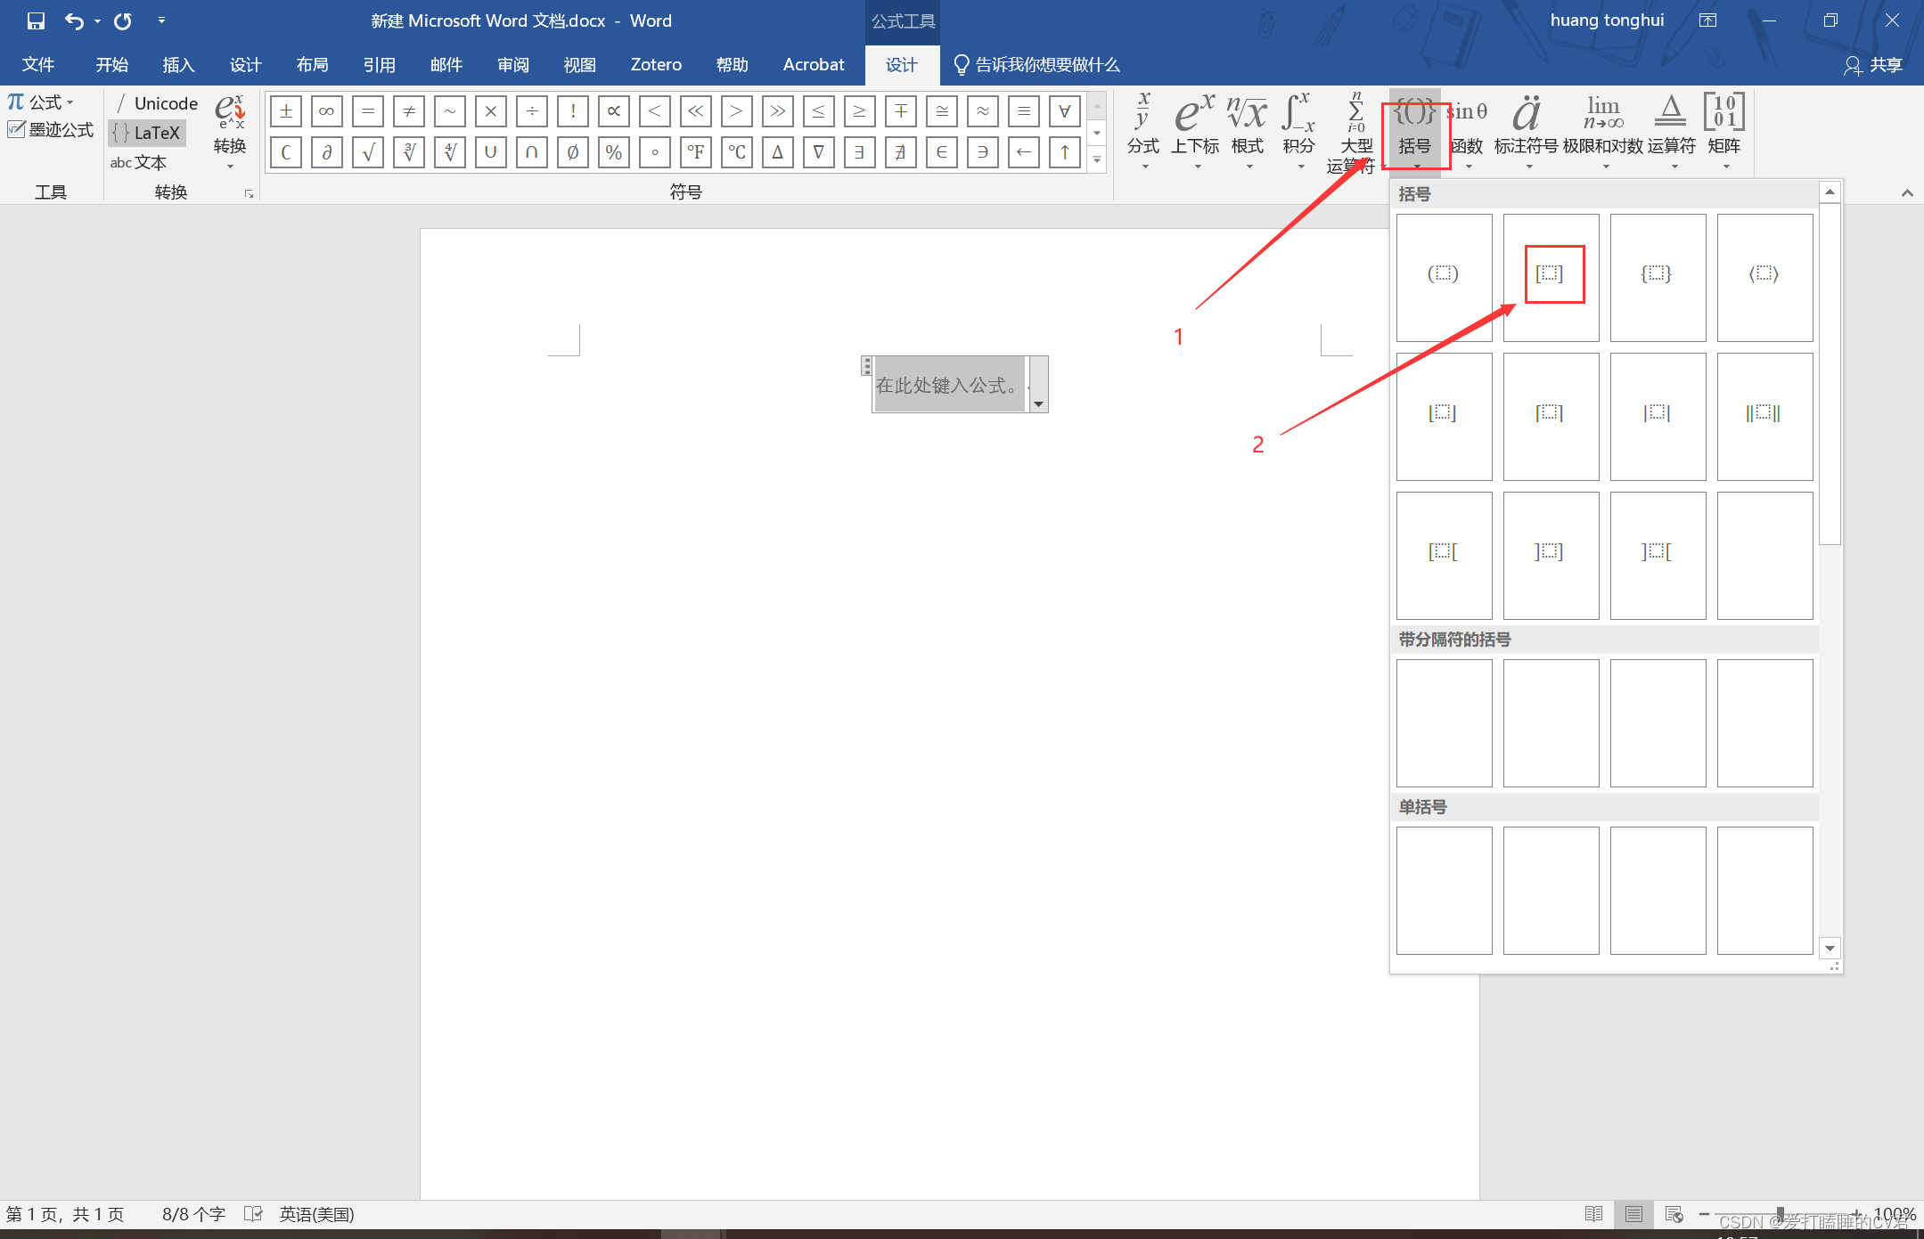Insert the infinity symbol
1924x1239 pixels.
point(326,111)
